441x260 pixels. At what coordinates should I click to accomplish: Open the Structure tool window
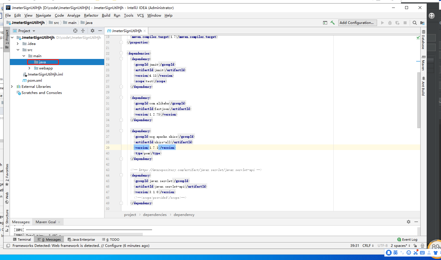click(7, 221)
